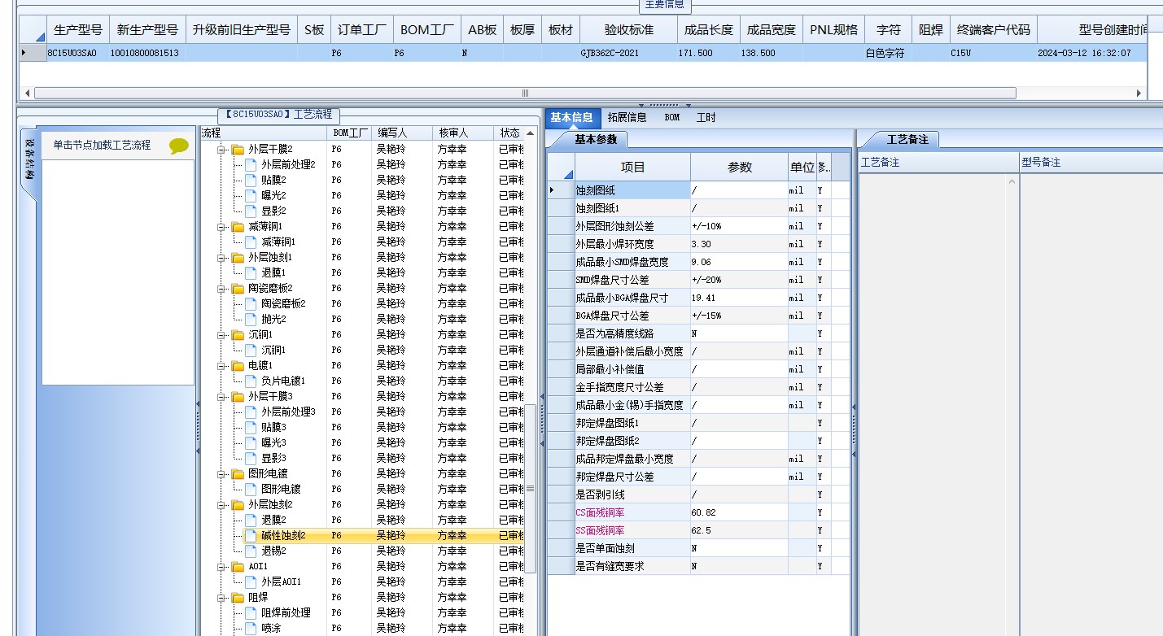Select the 退膜2 tree item
The height and width of the screenshot is (636, 1163).
[x=273, y=521]
